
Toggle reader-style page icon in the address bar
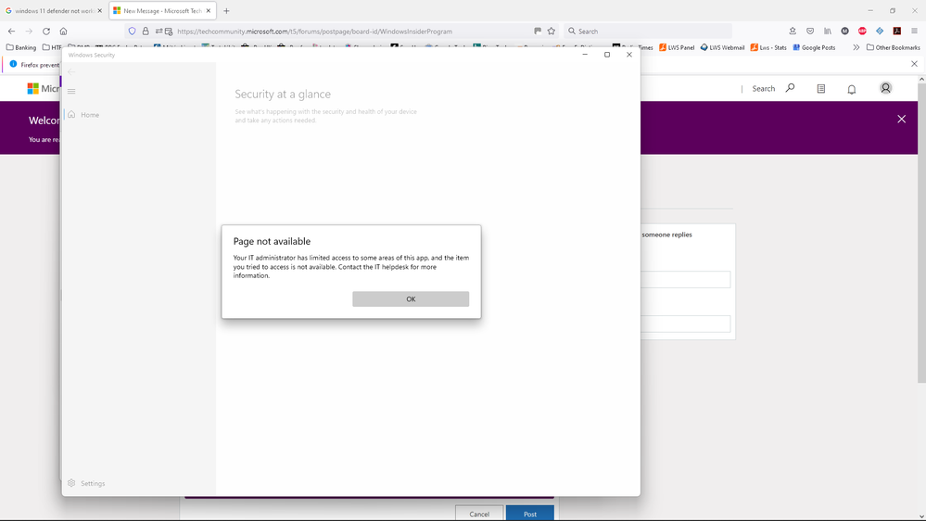point(538,32)
